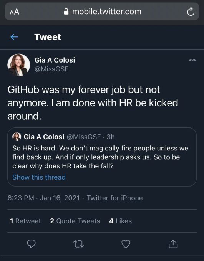Go back using the blue arrow

click(x=14, y=37)
